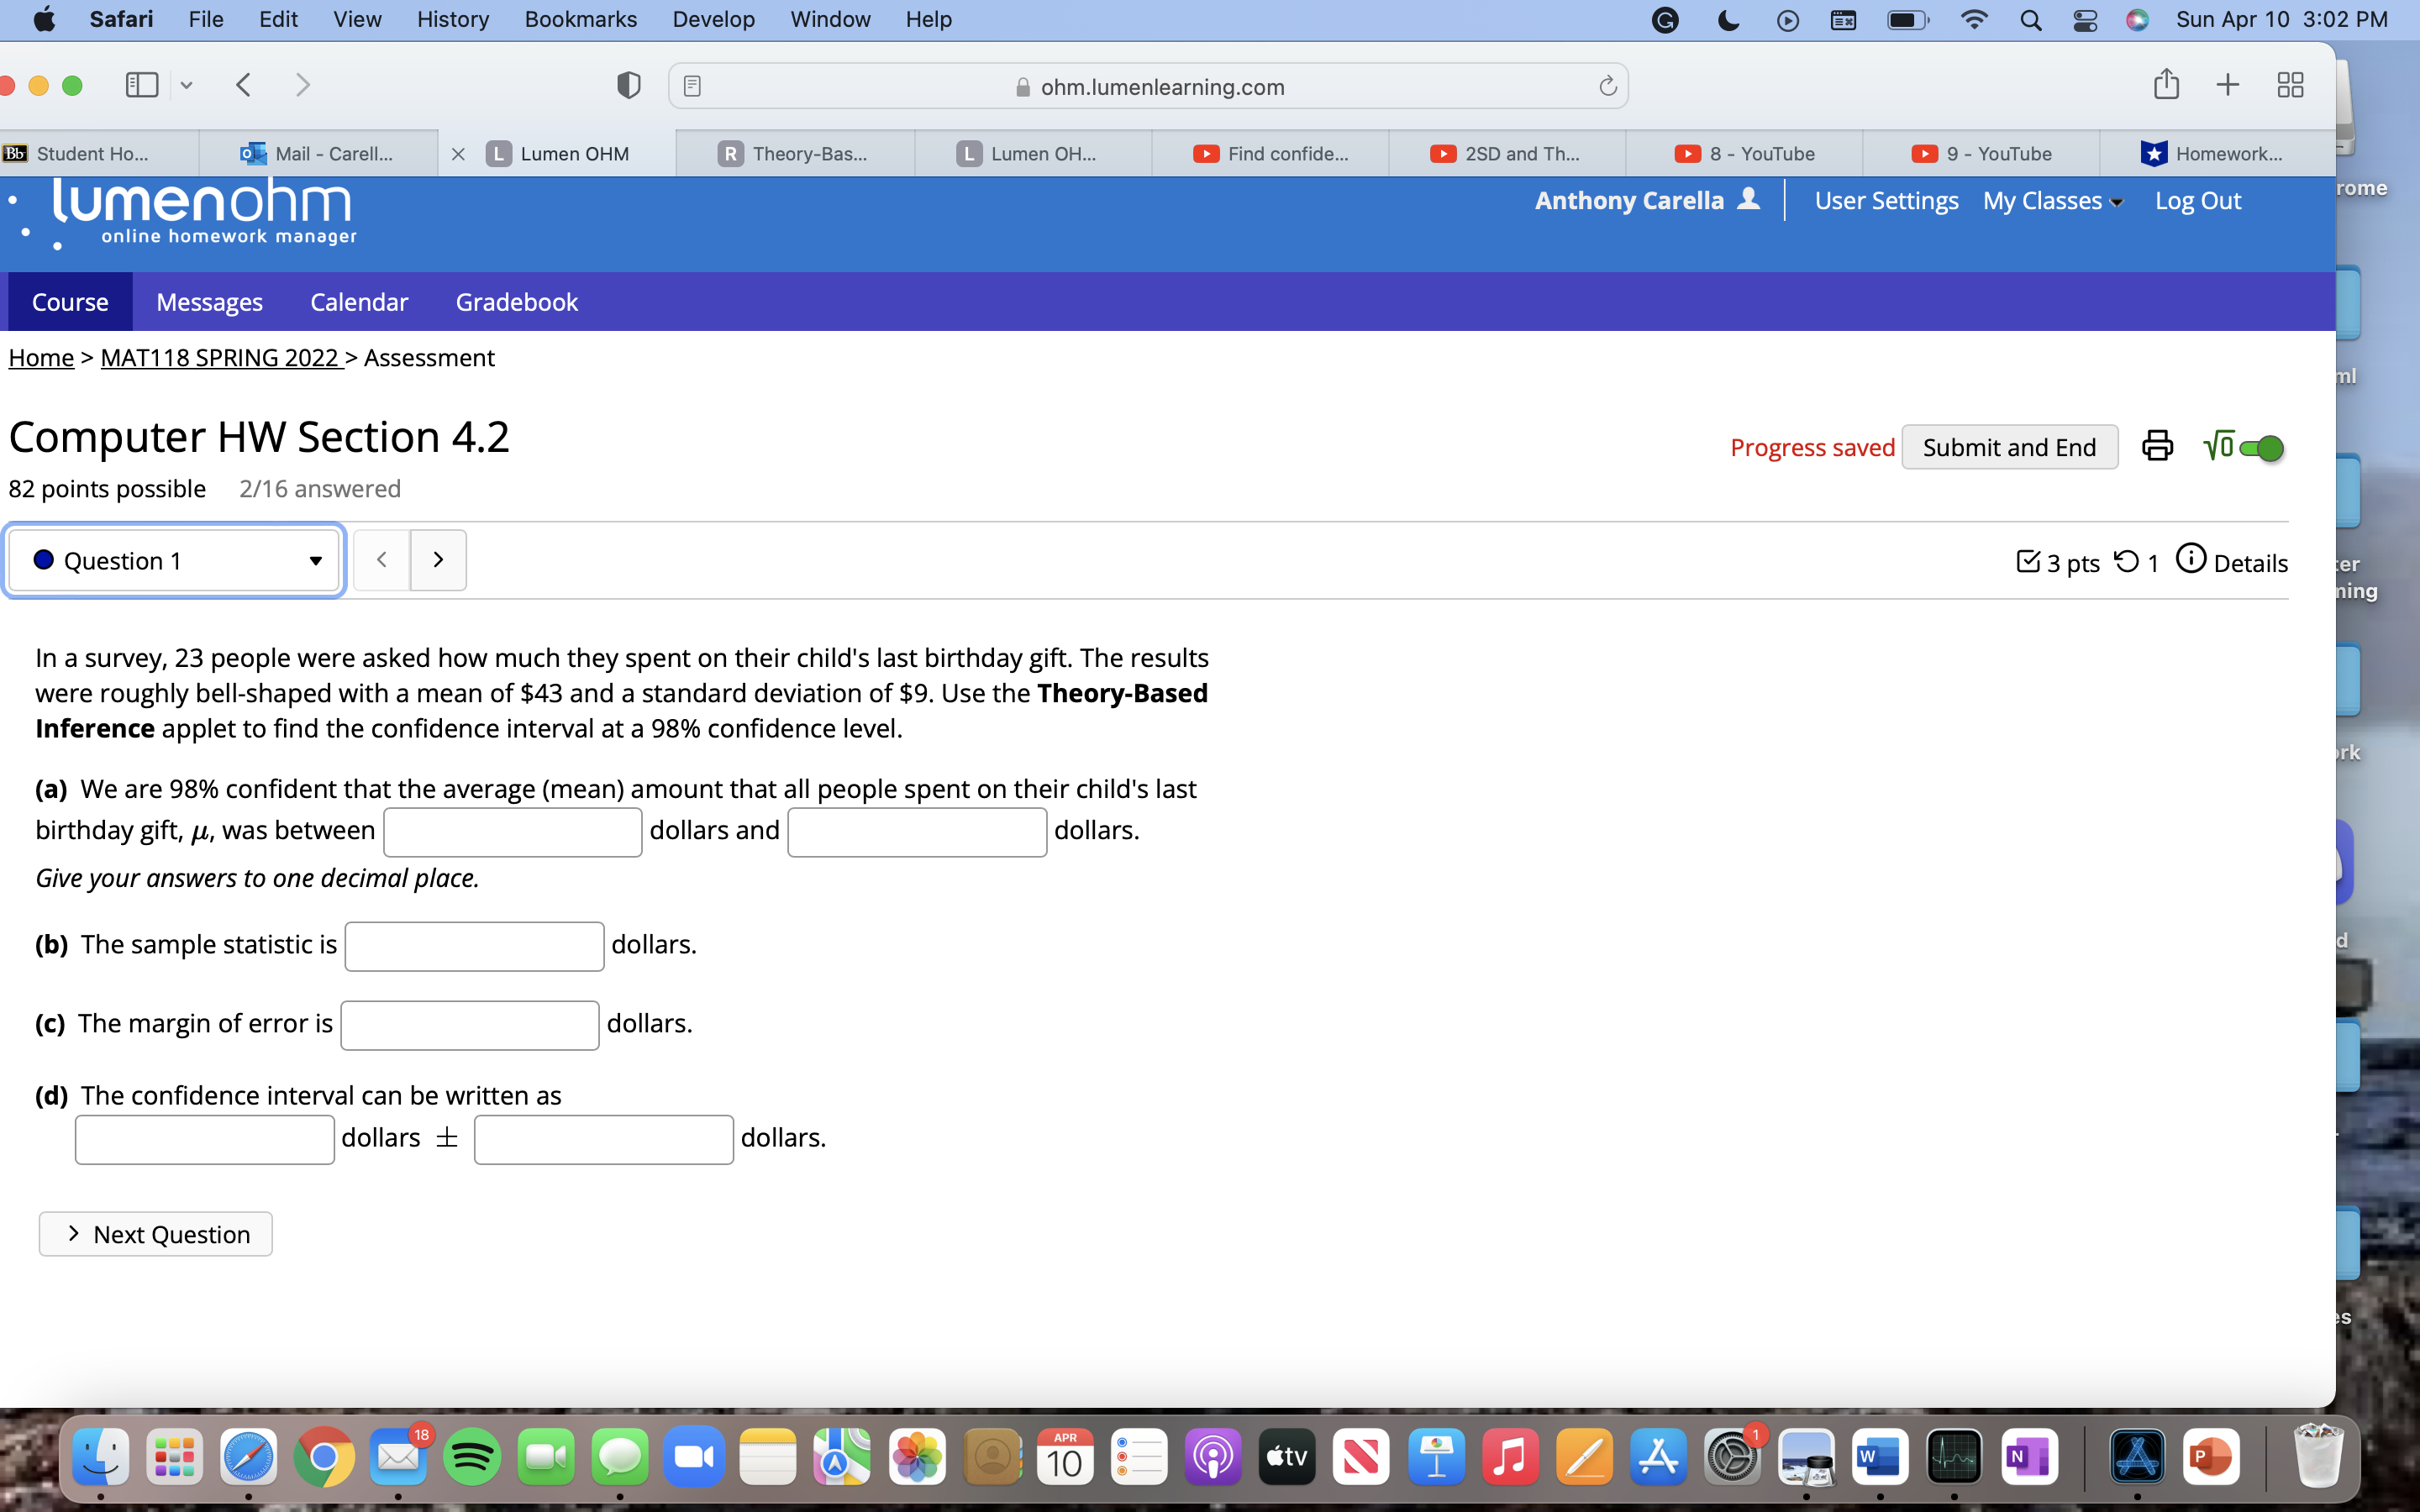
Task: Open a new tab with the plus icon
Action: tap(2228, 85)
